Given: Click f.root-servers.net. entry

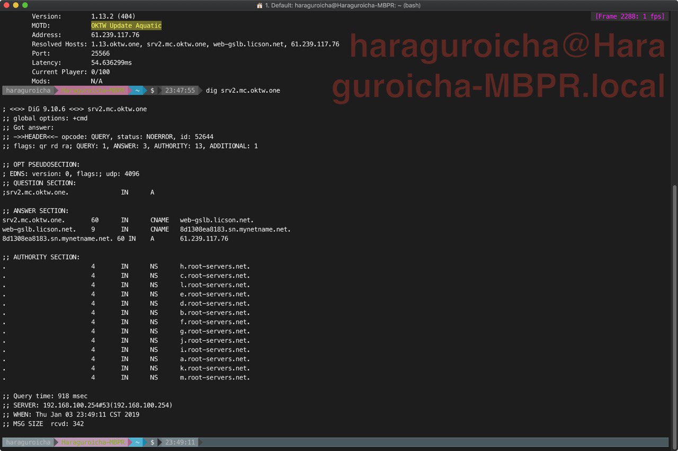Looking at the screenshot, I should tap(215, 322).
